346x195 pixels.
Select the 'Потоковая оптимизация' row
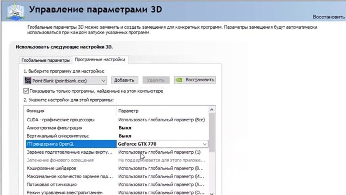pos(117,185)
